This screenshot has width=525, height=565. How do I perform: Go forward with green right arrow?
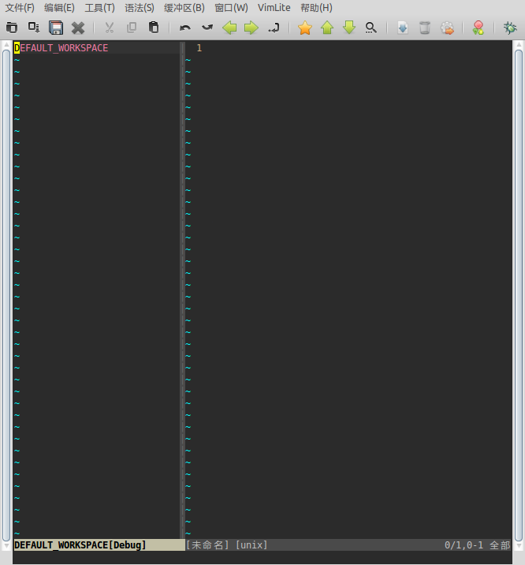[251, 28]
